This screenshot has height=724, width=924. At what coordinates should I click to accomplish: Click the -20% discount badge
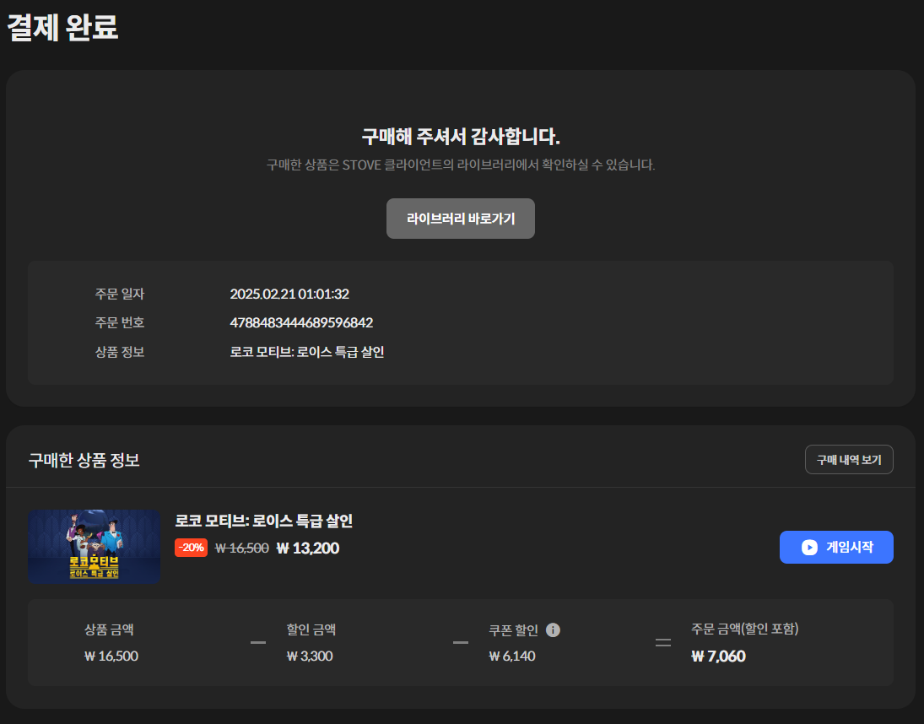tap(191, 548)
